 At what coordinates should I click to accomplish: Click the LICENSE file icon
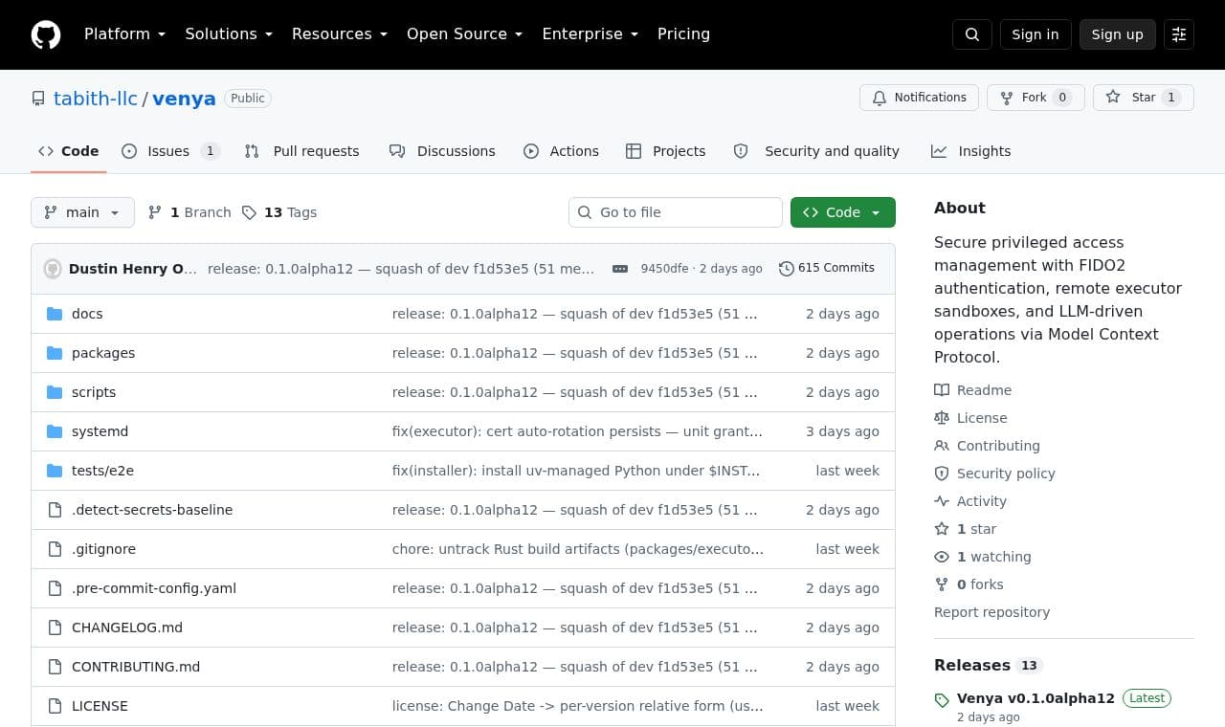pos(55,706)
